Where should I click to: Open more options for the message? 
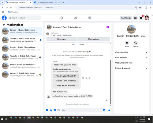pyautogui.click(x=90, y=78)
